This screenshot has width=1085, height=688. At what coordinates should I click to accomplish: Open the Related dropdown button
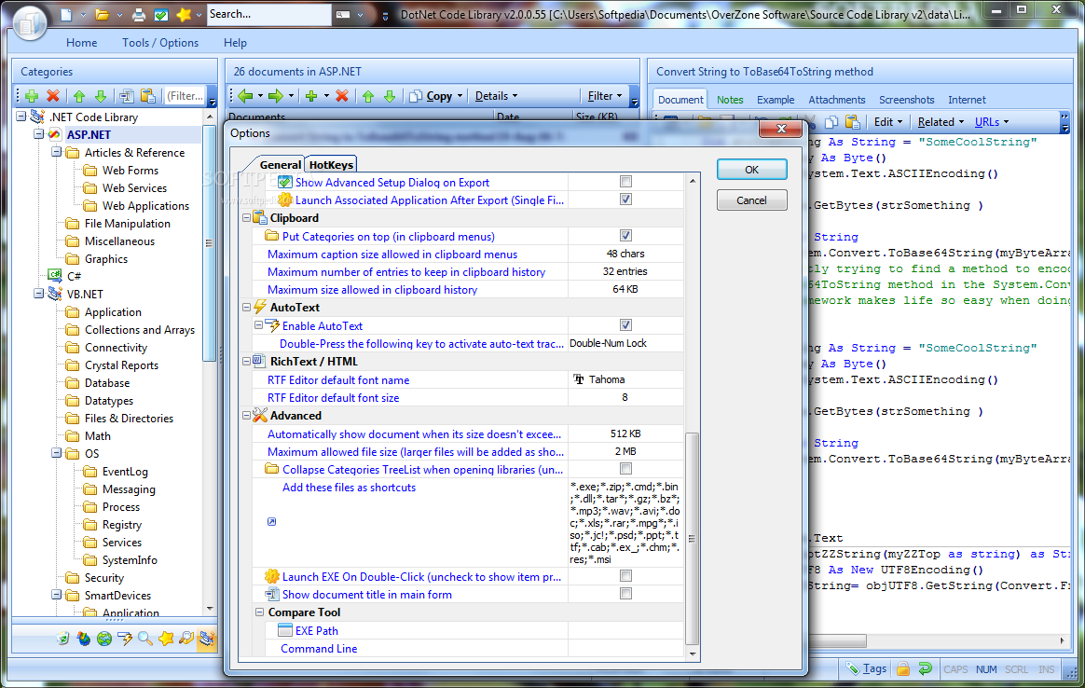[941, 122]
